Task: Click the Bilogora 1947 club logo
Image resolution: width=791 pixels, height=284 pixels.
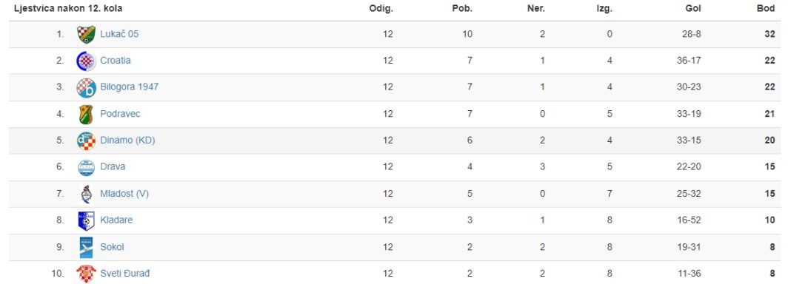Action: click(86, 87)
